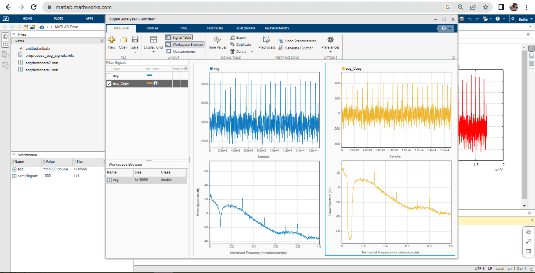Image resolution: width=535 pixels, height=273 pixels.
Task: Collapse the Workspace panel triangle
Action: (x=14, y=155)
